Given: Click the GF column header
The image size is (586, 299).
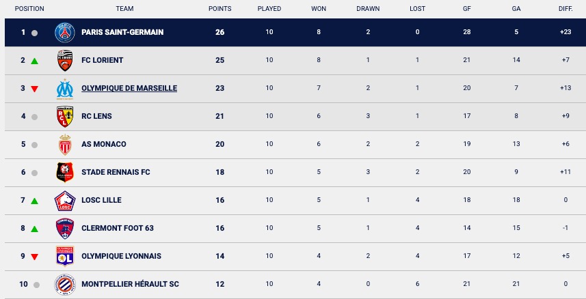Looking at the screenshot, I should (467, 9).
